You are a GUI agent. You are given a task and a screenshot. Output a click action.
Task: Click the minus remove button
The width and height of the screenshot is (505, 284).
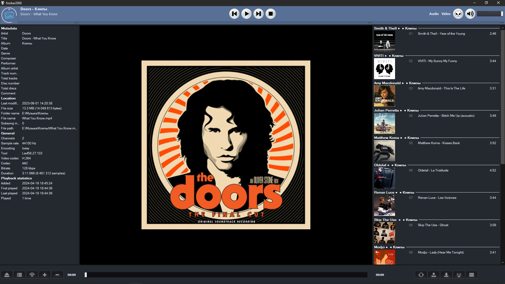(57, 275)
